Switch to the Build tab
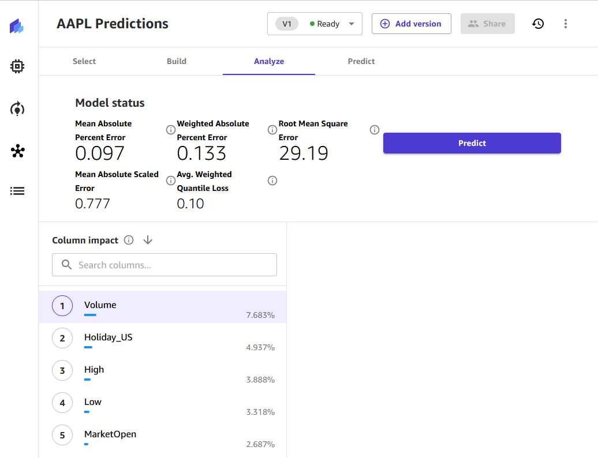 coord(177,61)
